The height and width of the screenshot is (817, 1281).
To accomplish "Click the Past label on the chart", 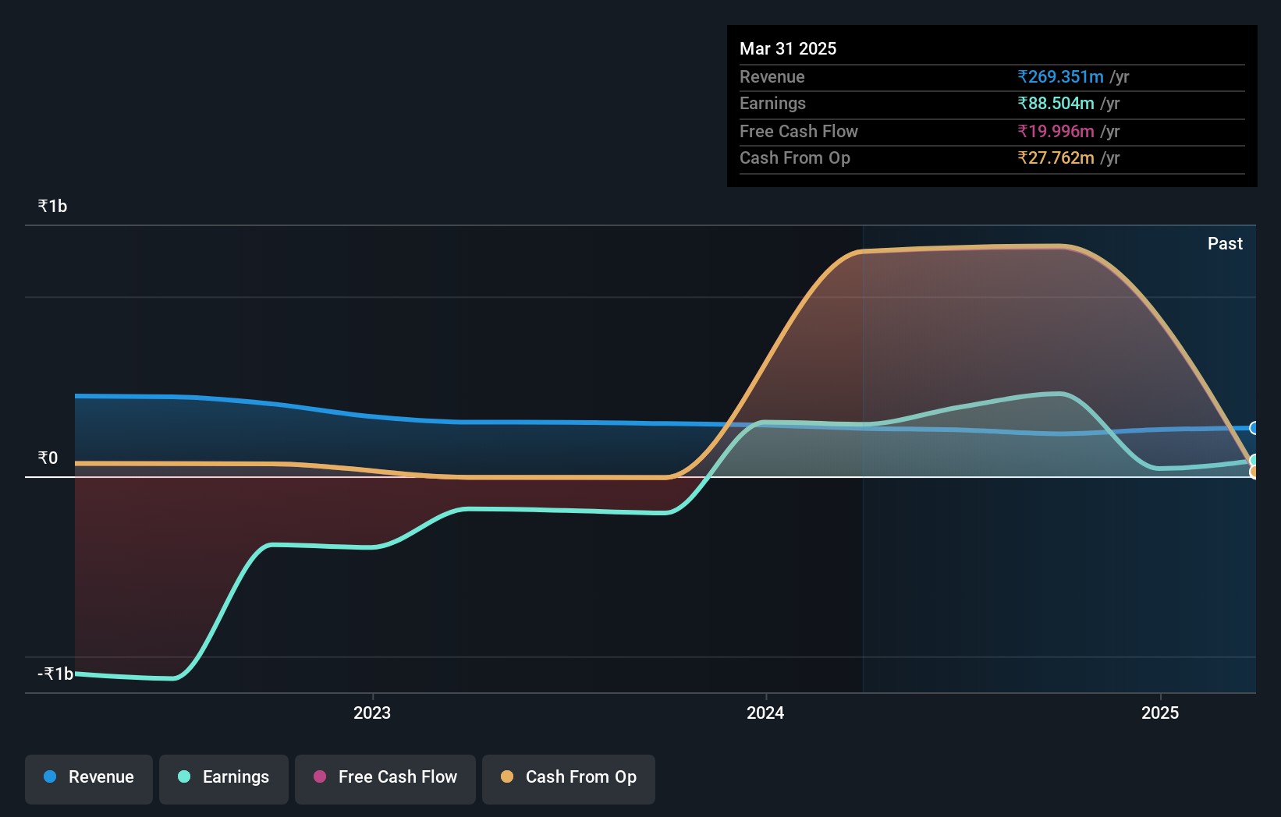I will coord(1225,243).
